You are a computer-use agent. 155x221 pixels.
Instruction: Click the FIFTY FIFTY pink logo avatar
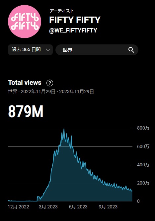[25, 22]
